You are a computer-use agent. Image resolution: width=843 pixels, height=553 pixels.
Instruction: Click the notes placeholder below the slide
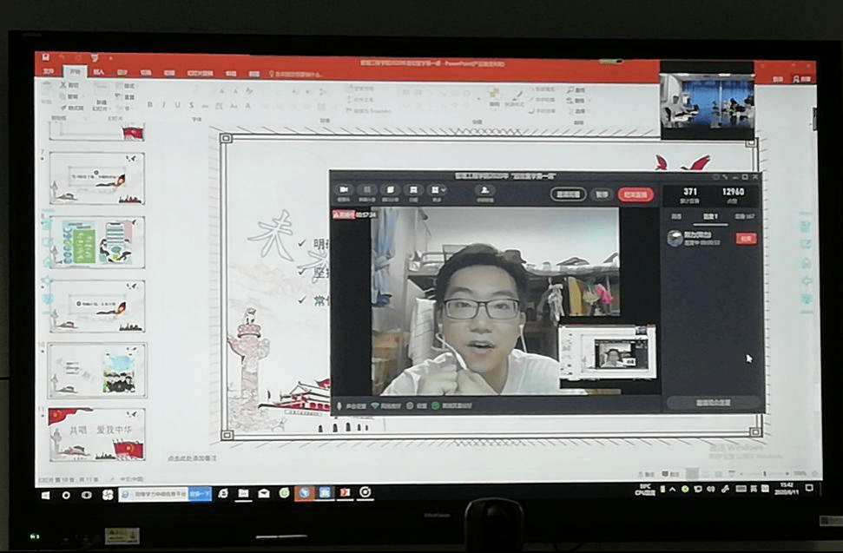point(193,458)
